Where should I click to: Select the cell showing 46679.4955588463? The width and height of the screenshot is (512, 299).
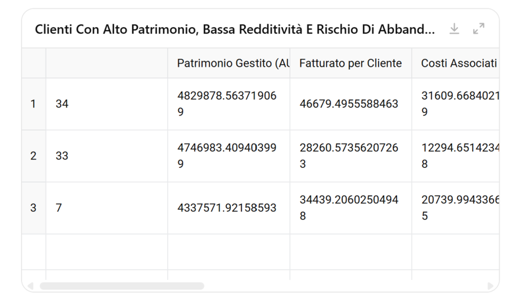(x=350, y=104)
